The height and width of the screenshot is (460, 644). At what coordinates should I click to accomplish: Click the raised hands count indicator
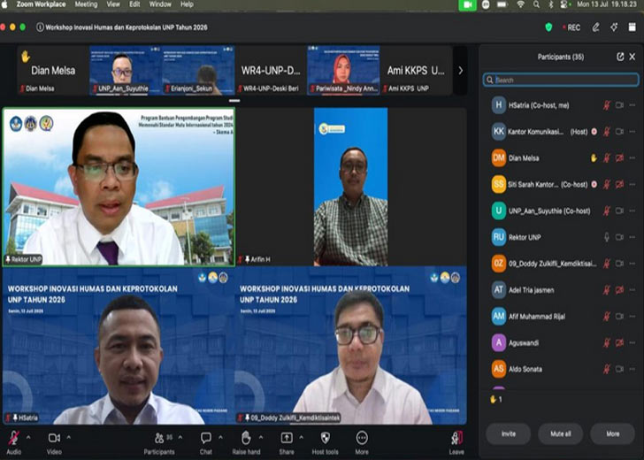[496, 399]
